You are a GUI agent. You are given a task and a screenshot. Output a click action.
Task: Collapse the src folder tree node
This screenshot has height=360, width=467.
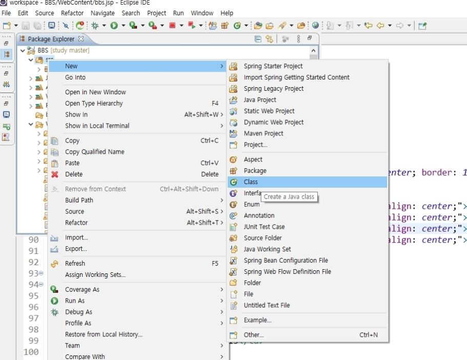pyautogui.click(x=31, y=60)
